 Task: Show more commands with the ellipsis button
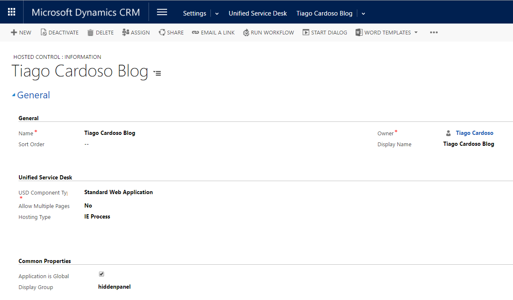[x=434, y=32]
